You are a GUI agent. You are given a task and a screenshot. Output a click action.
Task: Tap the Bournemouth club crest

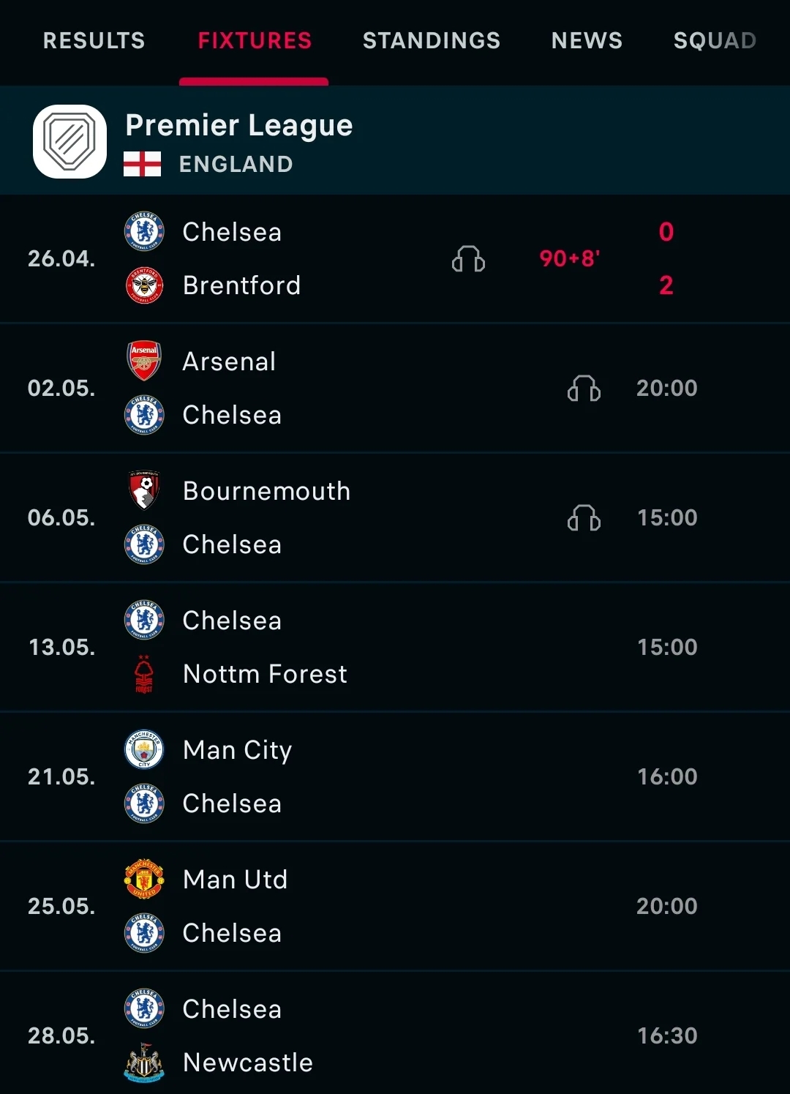pyautogui.click(x=144, y=490)
